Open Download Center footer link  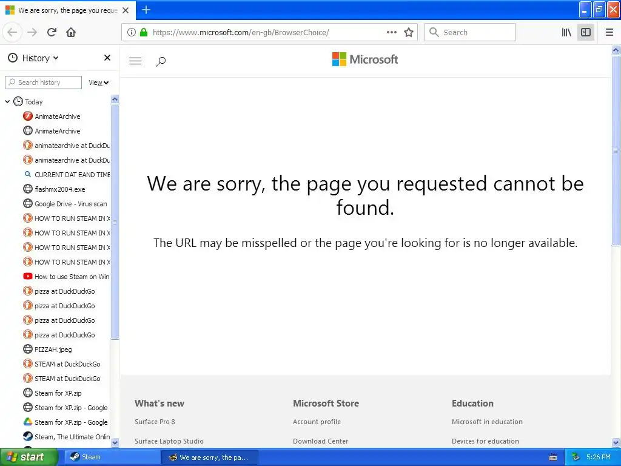(x=320, y=441)
